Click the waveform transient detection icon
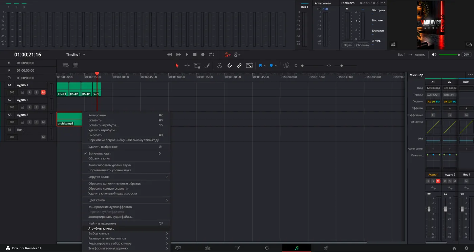Screen dimensions: 474x252 click(286, 65)
